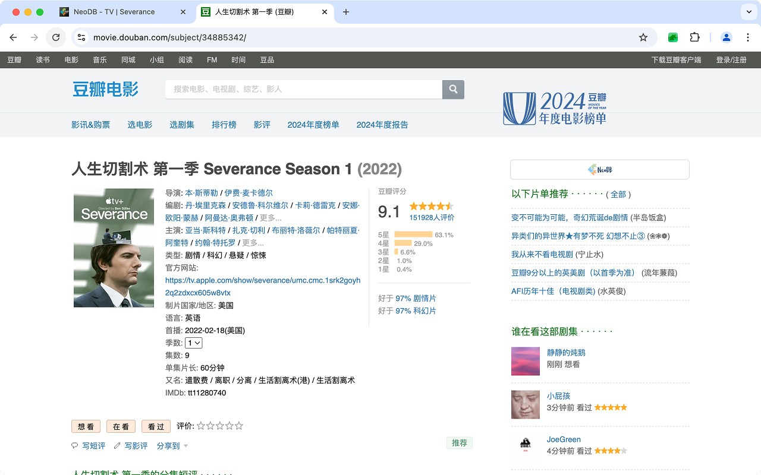This screenshot has height=475, width=761.
Task: Open the 读书 top navigation item
Action: pos(43,60)
